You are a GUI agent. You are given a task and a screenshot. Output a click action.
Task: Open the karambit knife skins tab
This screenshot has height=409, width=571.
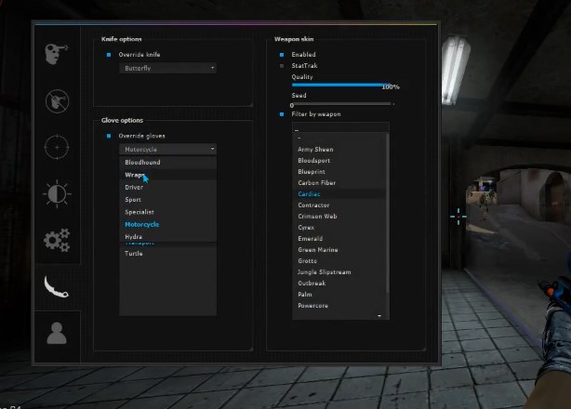[x=57, y=286]
